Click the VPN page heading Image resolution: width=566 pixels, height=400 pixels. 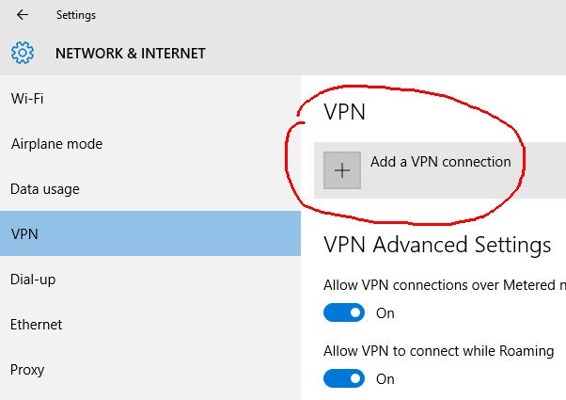pyautogui.click(x=345, y=112)
